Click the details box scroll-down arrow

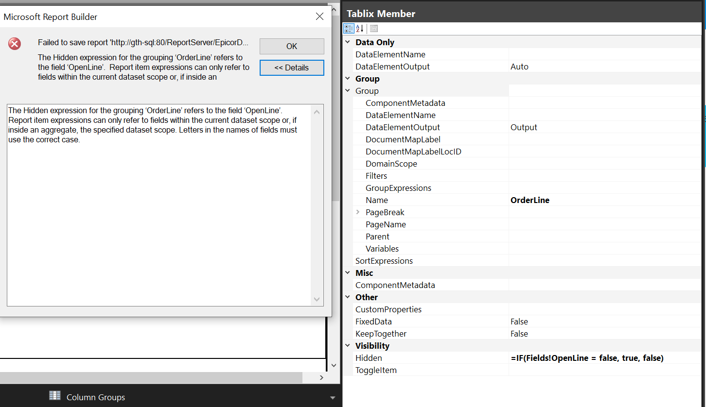[x=317, y=299]
